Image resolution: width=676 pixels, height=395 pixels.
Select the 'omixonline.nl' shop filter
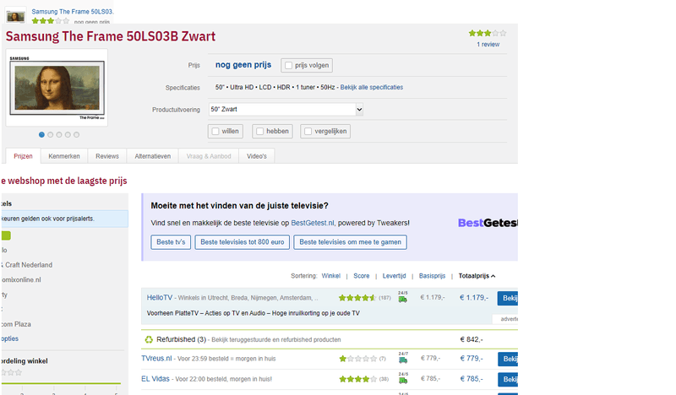[x=21, y=280]
